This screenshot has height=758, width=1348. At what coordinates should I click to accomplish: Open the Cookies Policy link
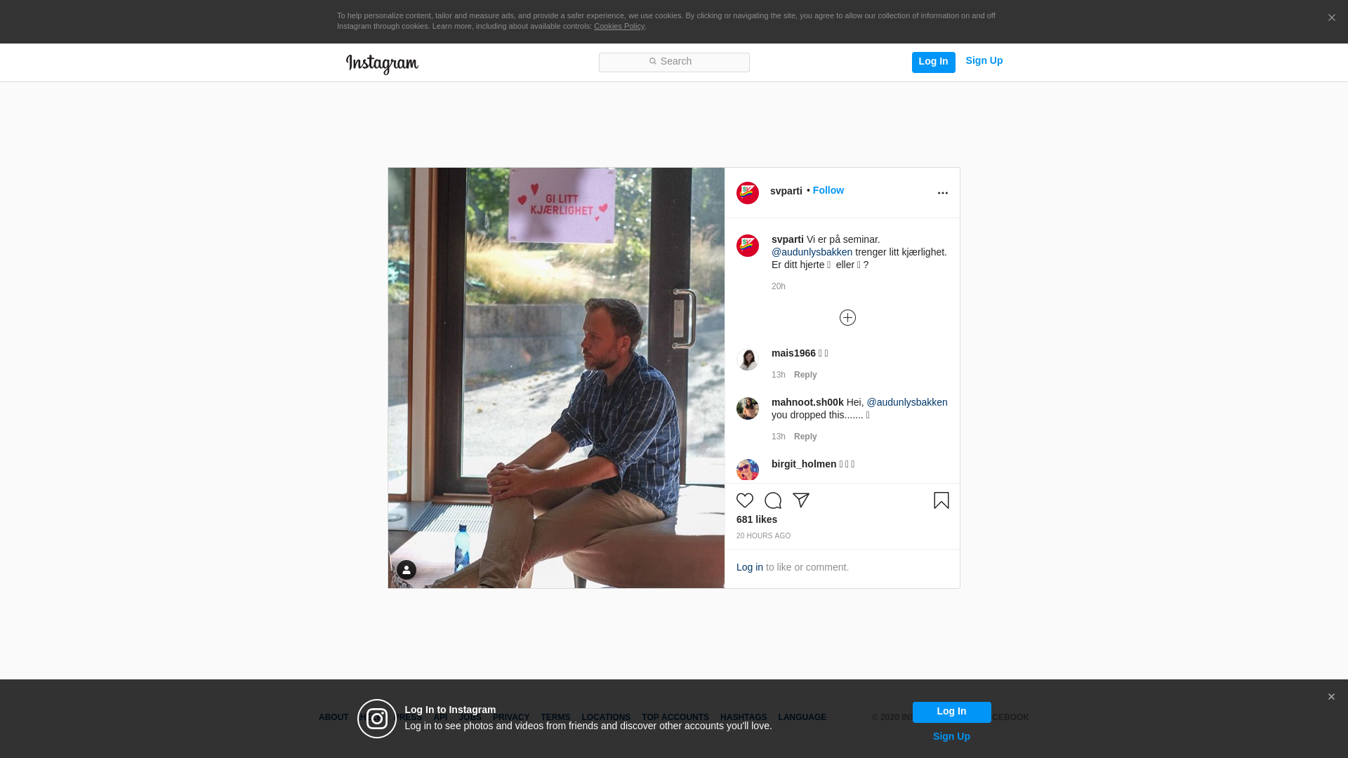619,26
